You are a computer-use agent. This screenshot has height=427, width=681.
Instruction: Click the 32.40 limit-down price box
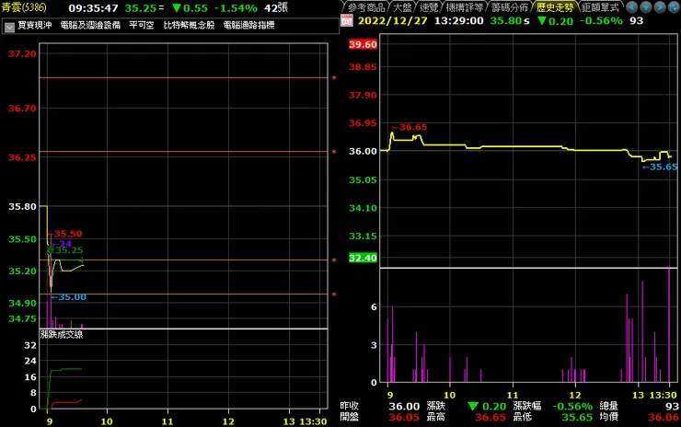(363, 258)
